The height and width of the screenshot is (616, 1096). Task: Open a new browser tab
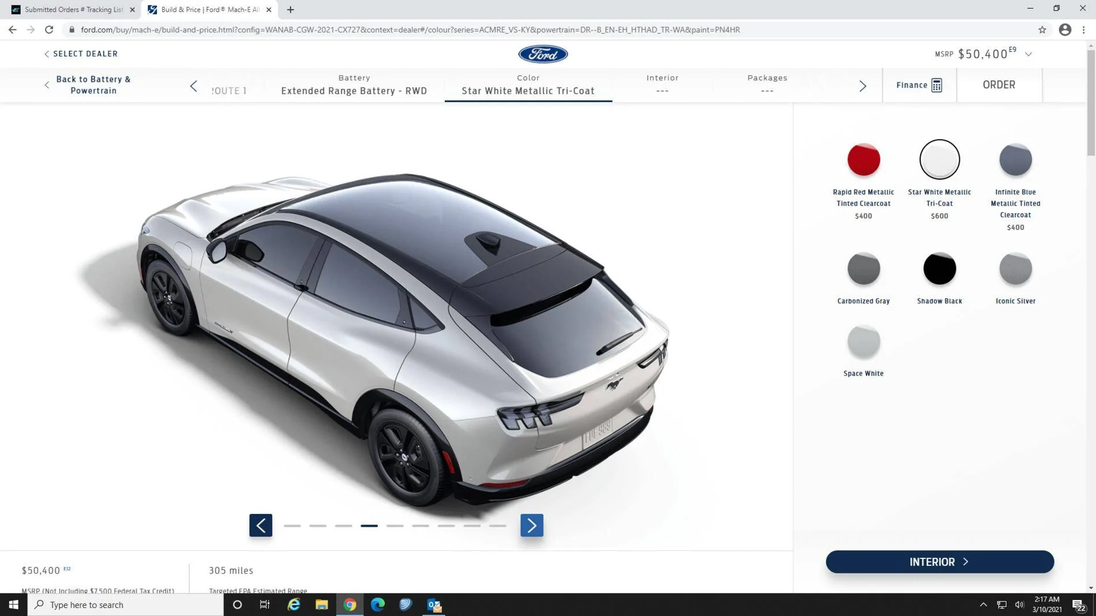tap(290, 9)
